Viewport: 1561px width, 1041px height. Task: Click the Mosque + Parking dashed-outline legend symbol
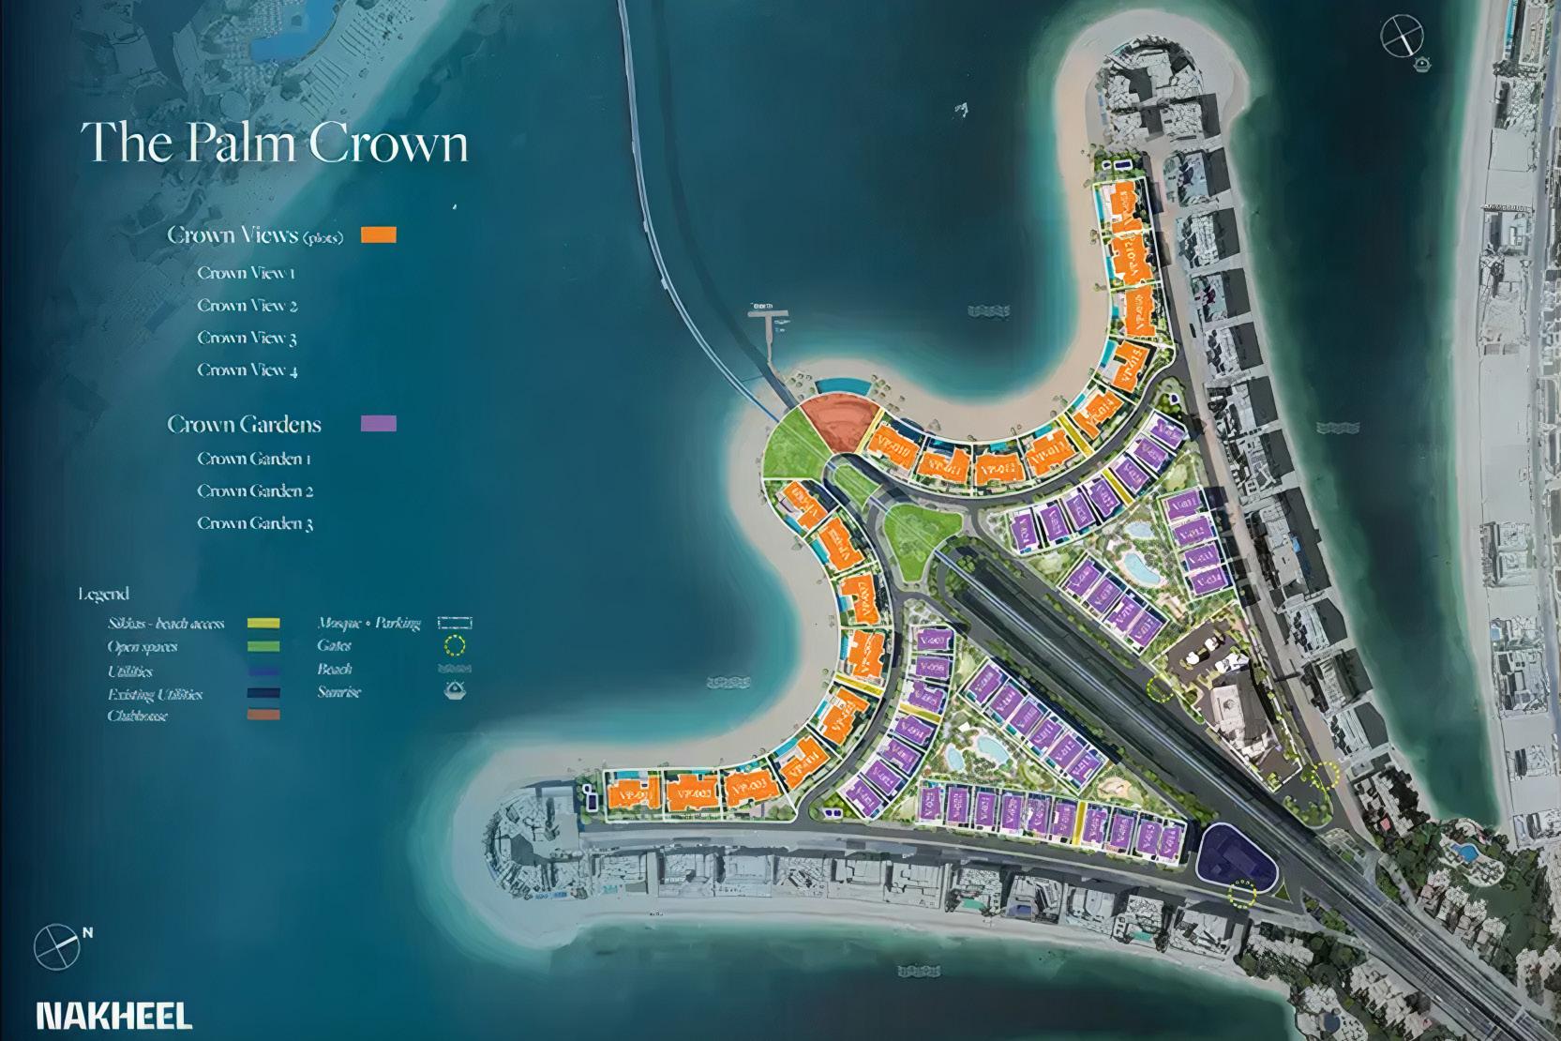pos(455,623)
